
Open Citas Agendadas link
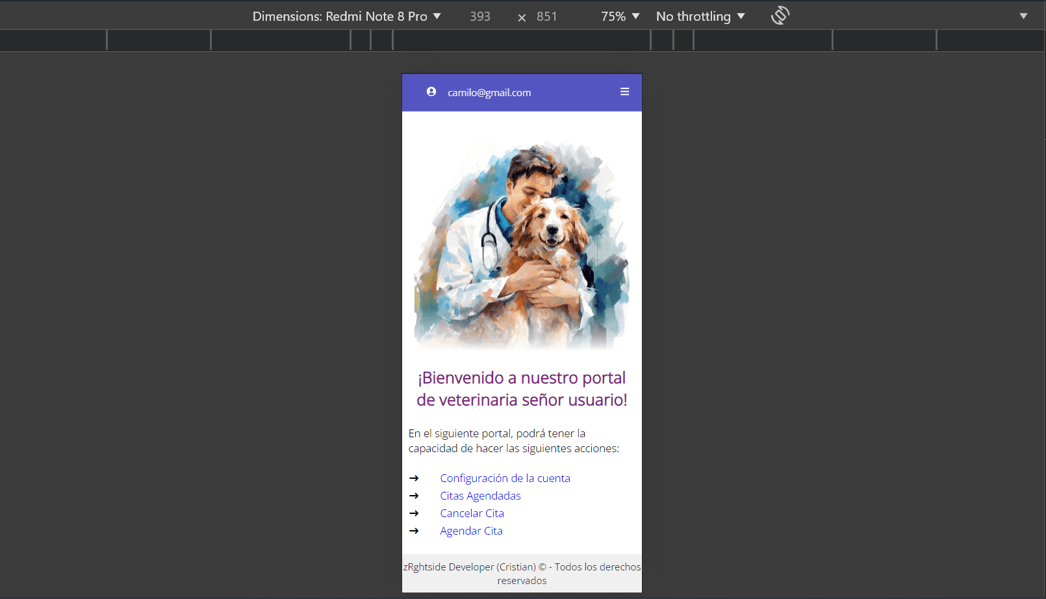pos(480,496)
